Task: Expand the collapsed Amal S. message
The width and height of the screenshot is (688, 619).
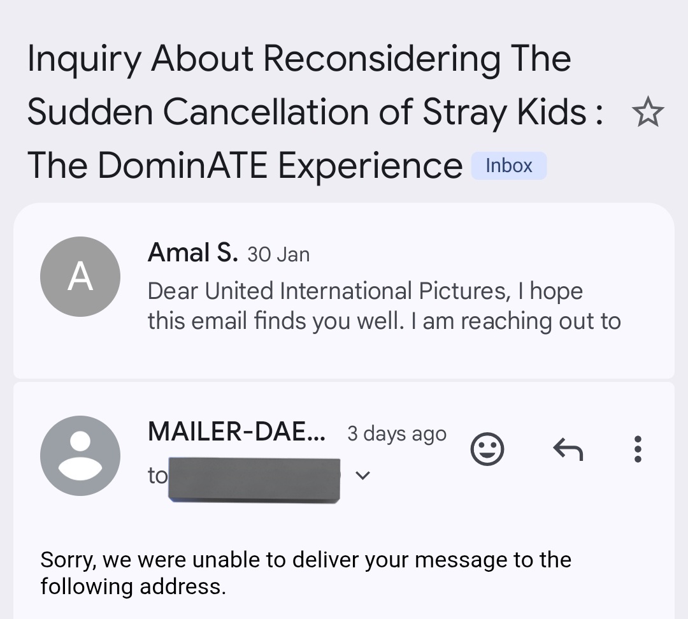Action: point(344,291)
